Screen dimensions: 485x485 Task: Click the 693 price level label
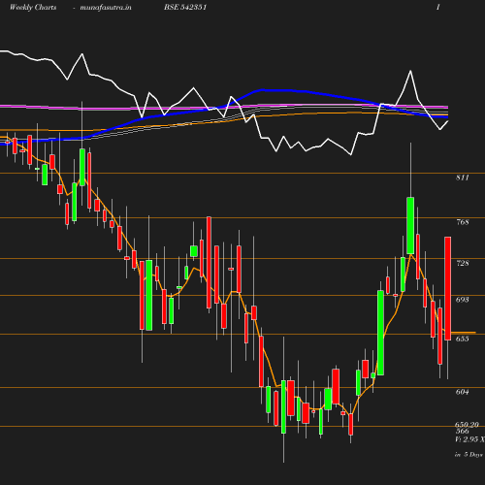coord(463,300)
